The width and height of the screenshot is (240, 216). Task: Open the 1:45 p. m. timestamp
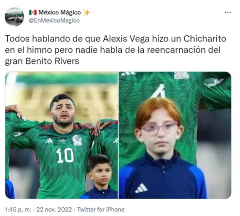click(18, 209)
